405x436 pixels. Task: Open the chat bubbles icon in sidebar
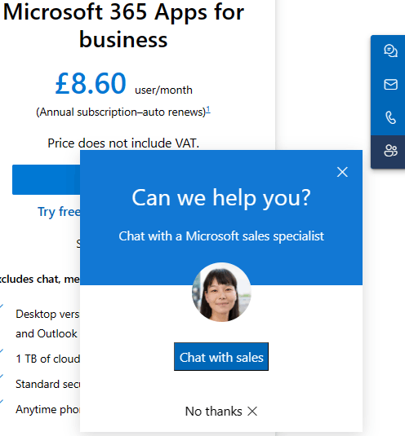click(x=390, y=51)
